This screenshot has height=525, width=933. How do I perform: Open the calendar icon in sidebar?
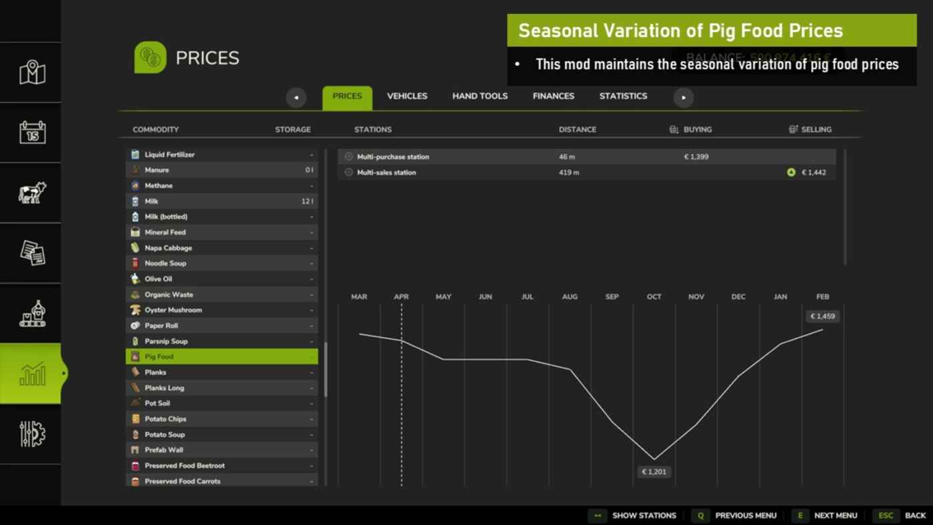[x=31, y=133]
